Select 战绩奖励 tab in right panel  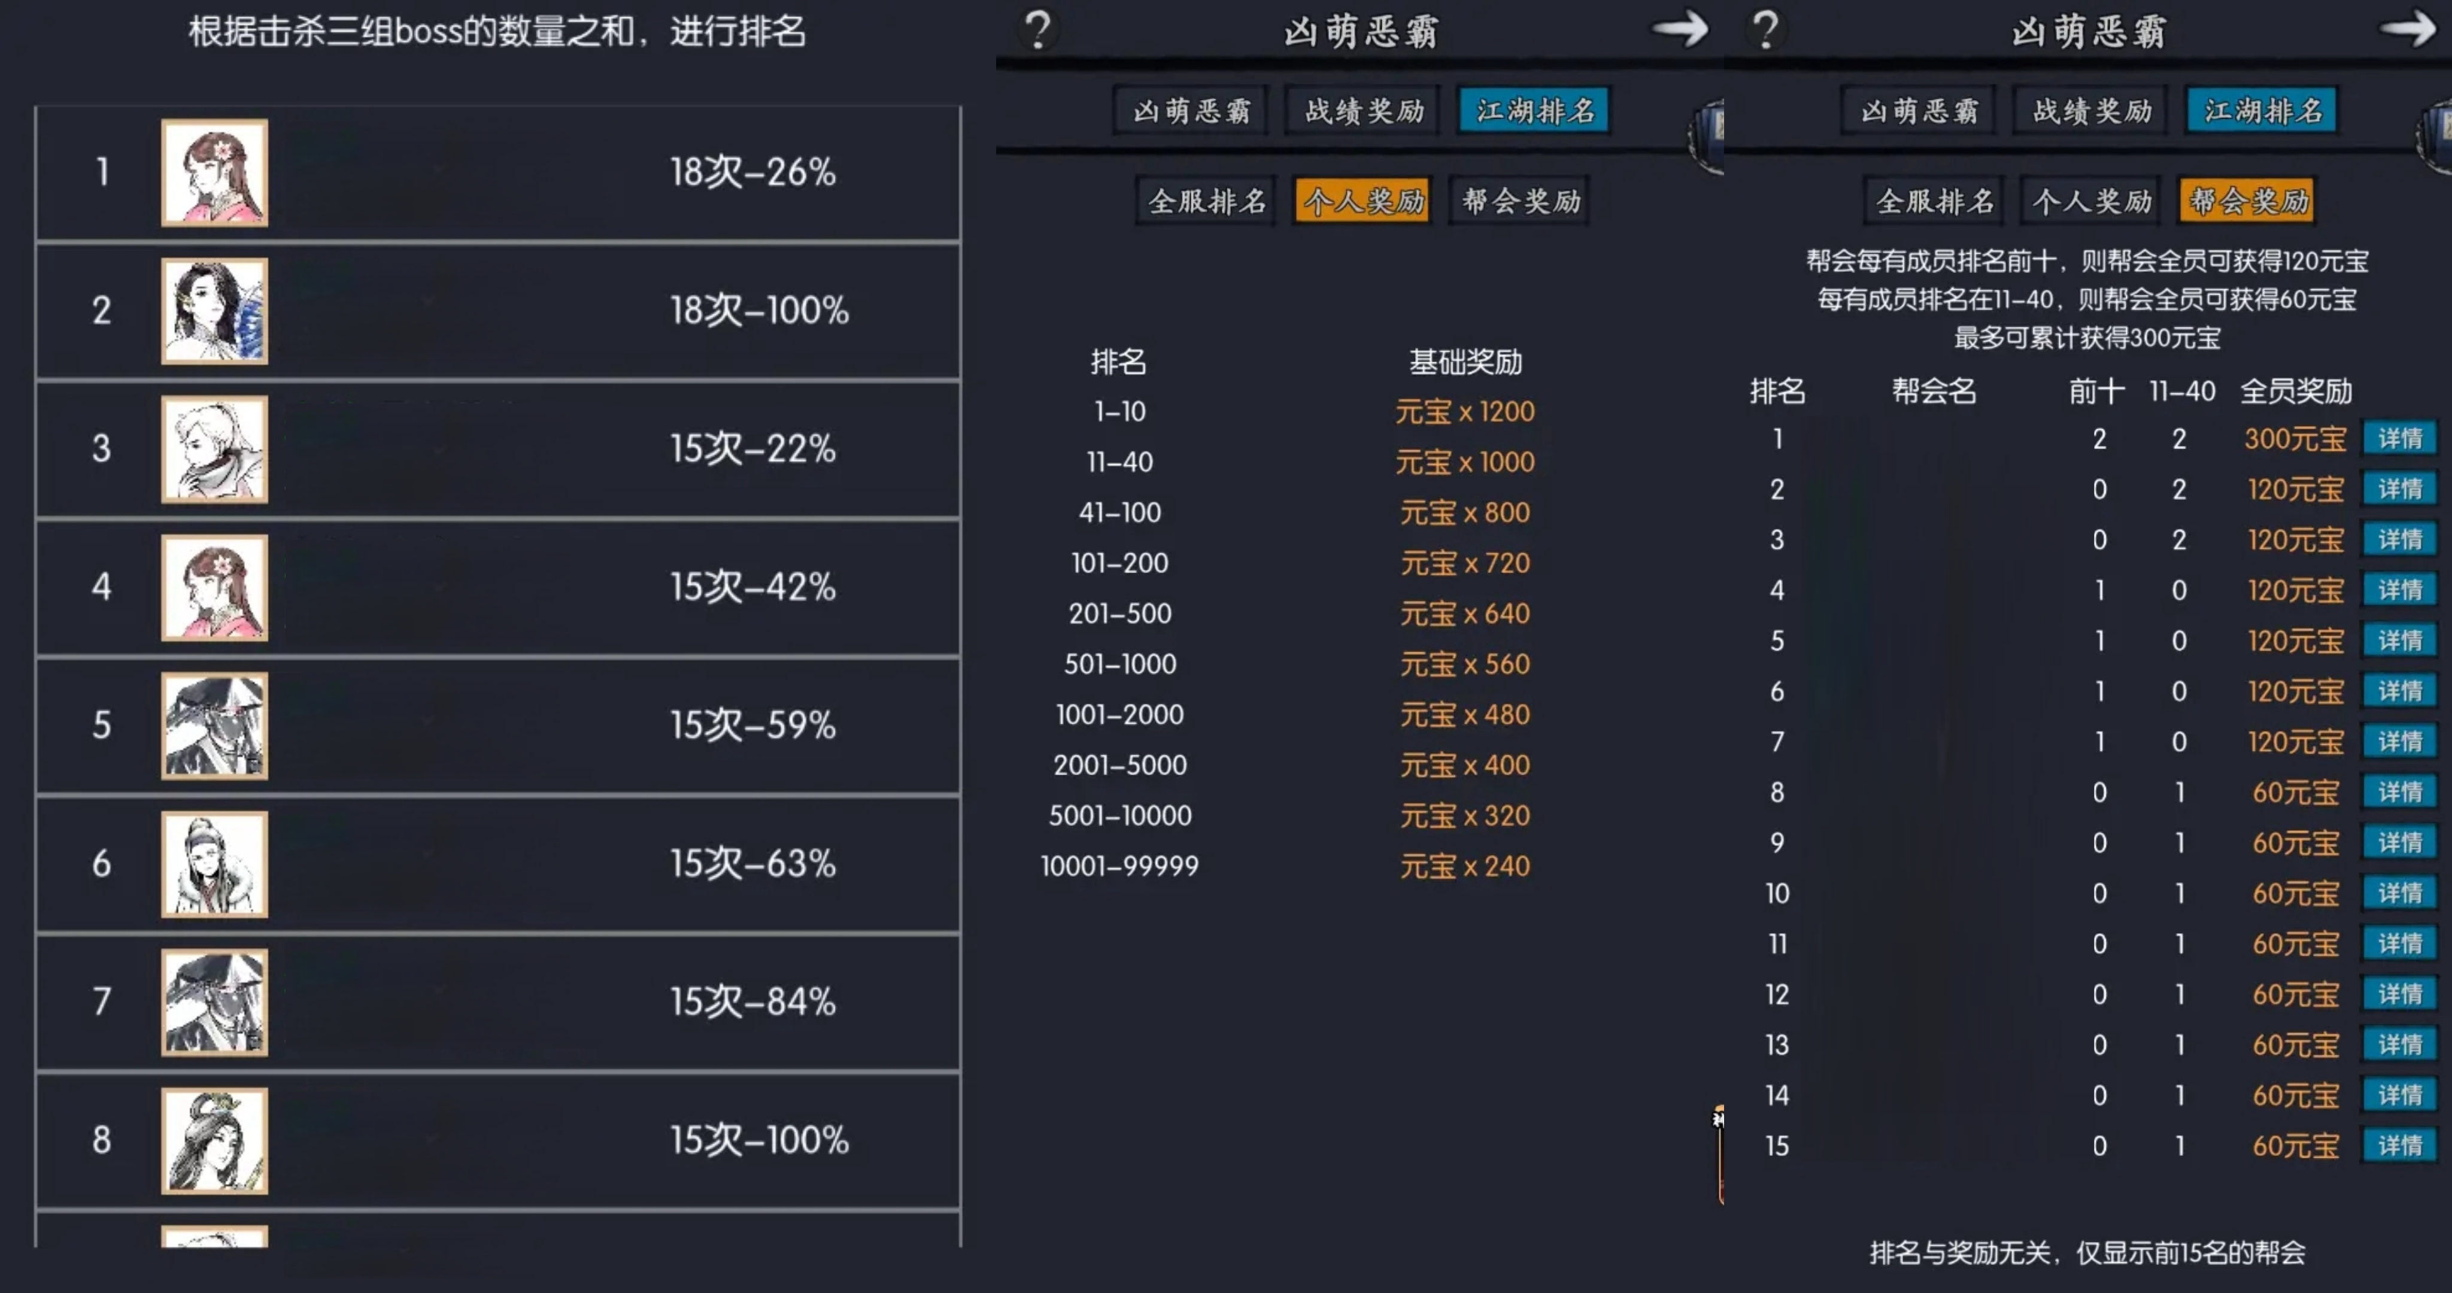[x=2092, y=111]
